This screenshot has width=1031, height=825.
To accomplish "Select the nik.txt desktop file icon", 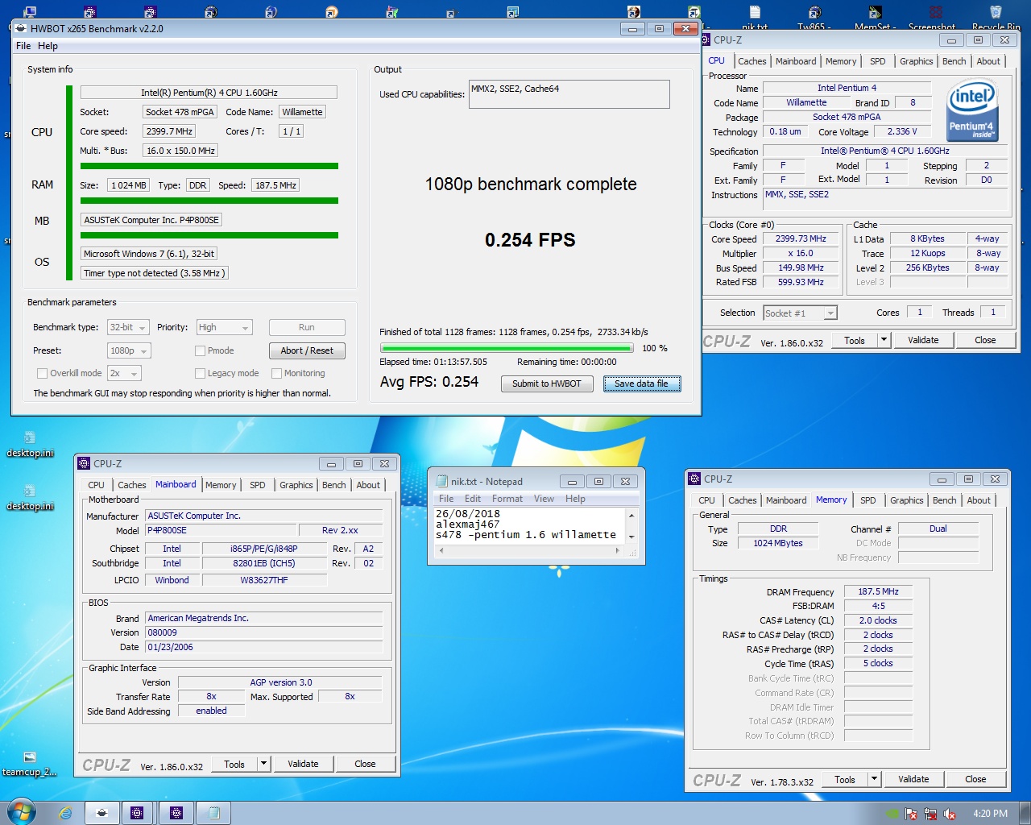I will [x=755, y=18].
